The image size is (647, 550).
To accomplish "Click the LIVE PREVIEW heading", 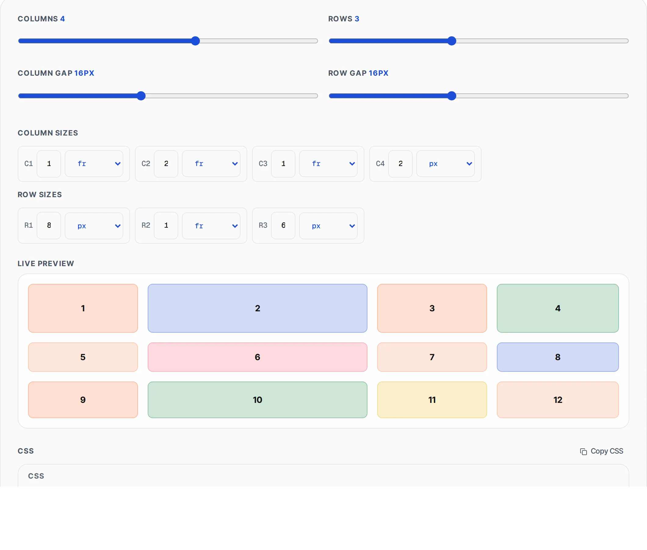I will click(x=46, y=263).
